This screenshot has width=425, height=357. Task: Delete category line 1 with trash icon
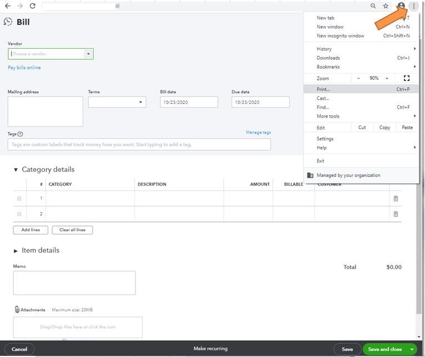coord(396,198)
